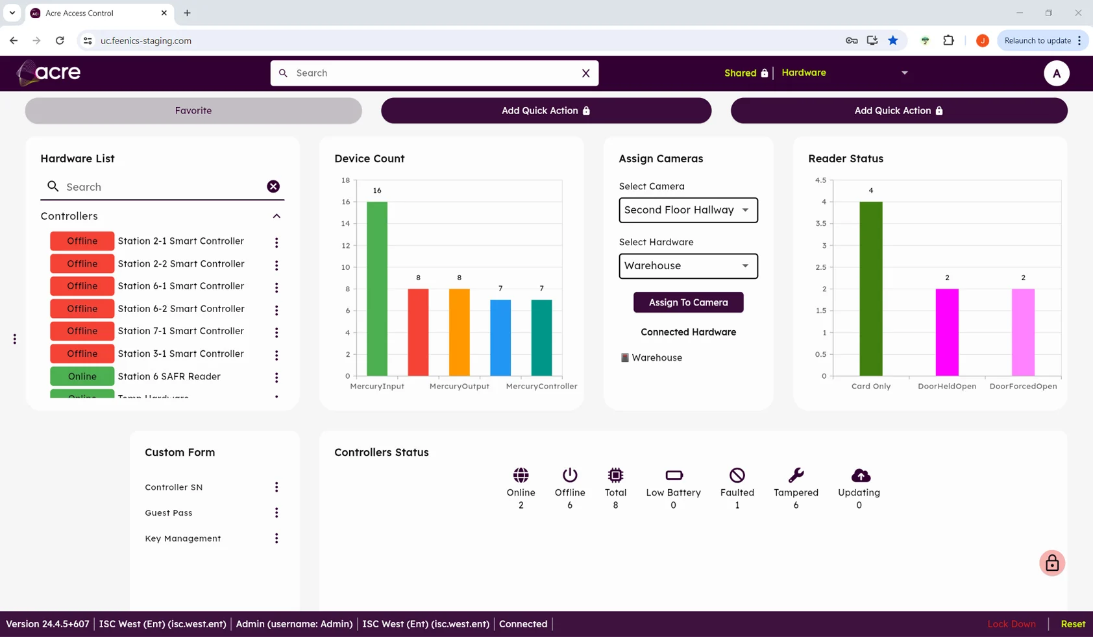Click the floating lock icon near bottom right
1093x637 pixels.
pyautogui.click(x=1051, y=563)
